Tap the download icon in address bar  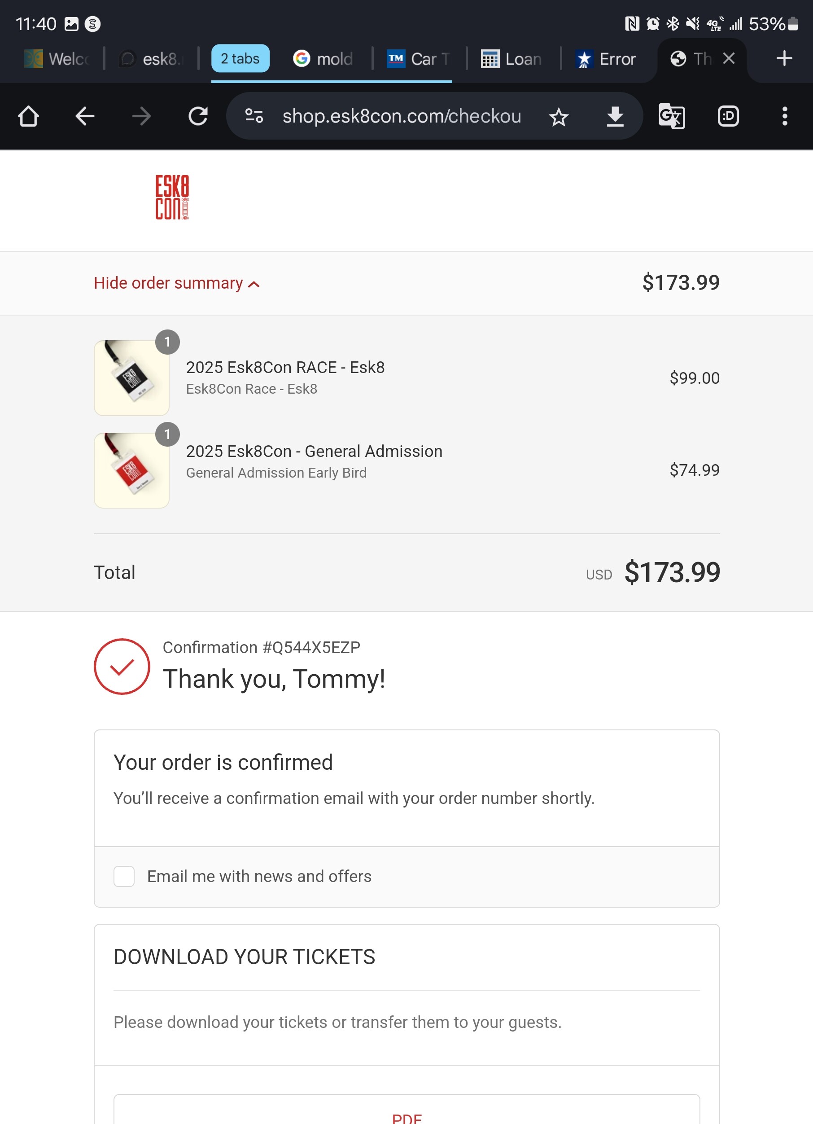tap(615, 116)
